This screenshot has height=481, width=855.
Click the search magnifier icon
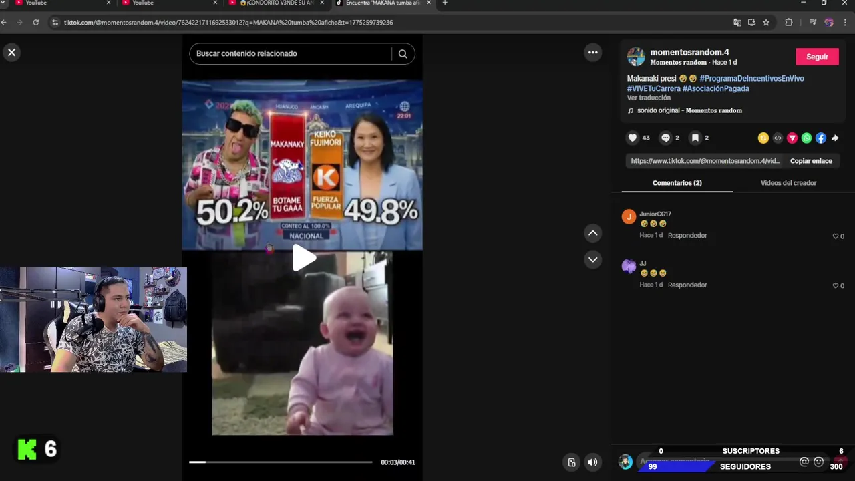pyautogui.click(x=403, y=54)
